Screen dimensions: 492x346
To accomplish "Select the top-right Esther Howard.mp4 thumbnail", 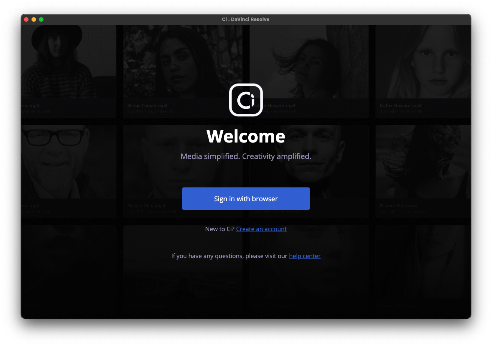I will 423,62.
